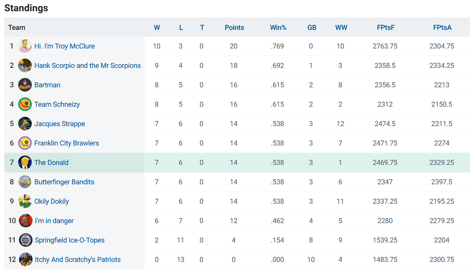Viewport: 470px width, 272px height.
Task: Click Springfield Ice-O-Topes team logo
Action: [26, 240]
